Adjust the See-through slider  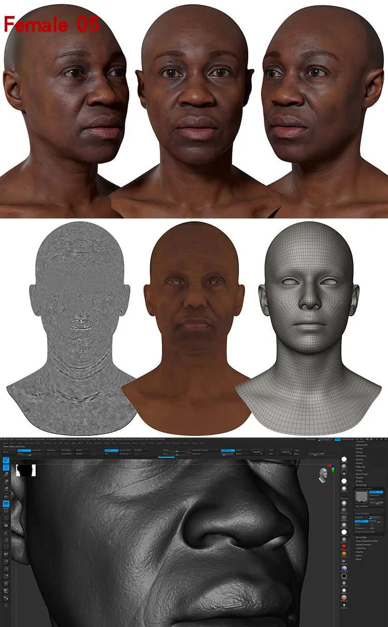325,439
